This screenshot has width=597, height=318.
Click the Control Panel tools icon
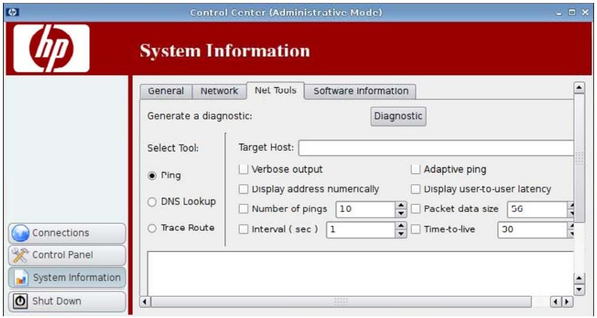[x=20, y=255]
